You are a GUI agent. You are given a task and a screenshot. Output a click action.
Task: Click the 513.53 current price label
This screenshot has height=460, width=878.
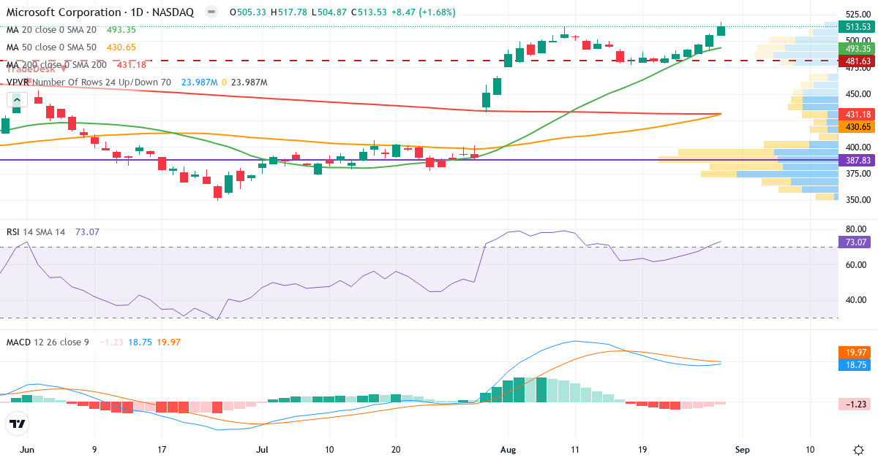(857, 27)
